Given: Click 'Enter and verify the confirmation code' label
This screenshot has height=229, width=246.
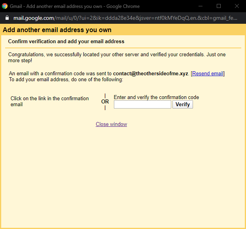Looking at the screenshot, I should click(x=156, y=97).
